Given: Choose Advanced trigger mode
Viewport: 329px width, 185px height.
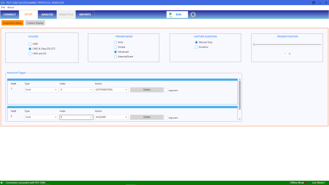Looking at the screenshot, I should [x=115, y=52].
